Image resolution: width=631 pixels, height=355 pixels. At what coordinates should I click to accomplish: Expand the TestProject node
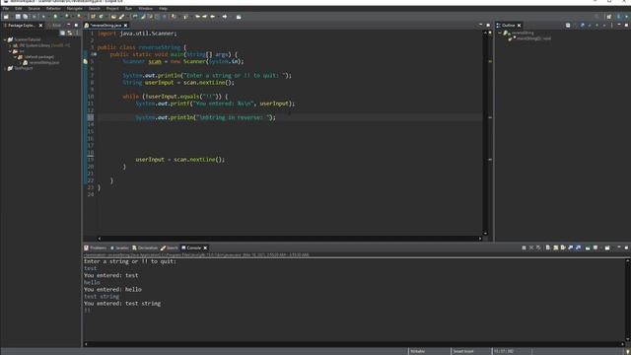tap(5, 68)
